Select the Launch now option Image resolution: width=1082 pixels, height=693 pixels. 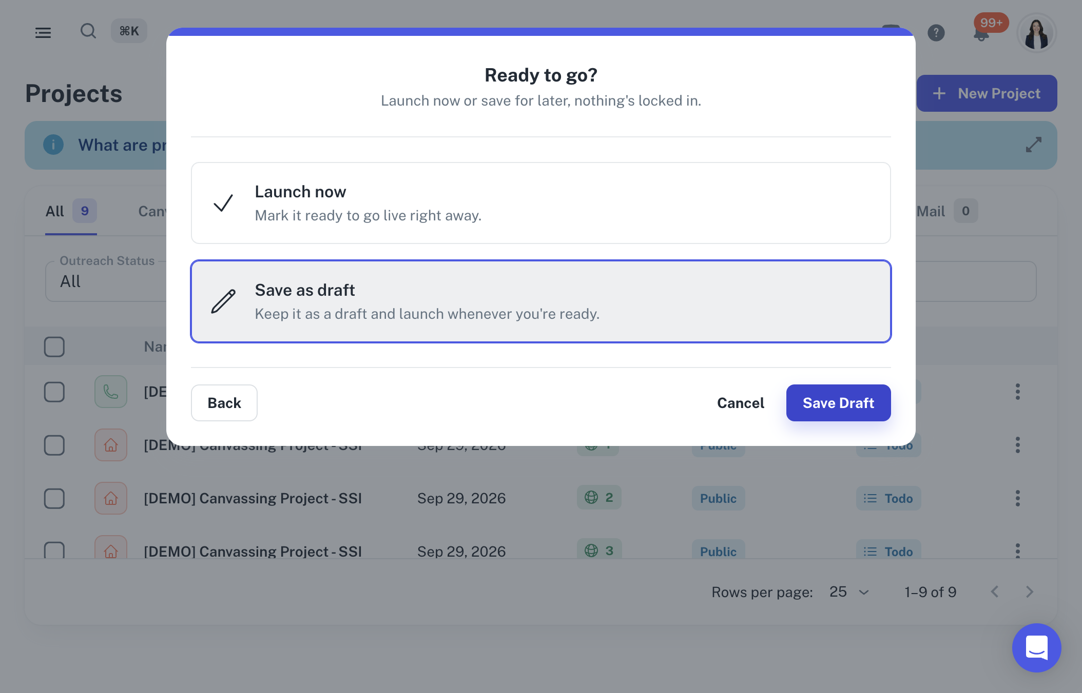click(541, 203)
